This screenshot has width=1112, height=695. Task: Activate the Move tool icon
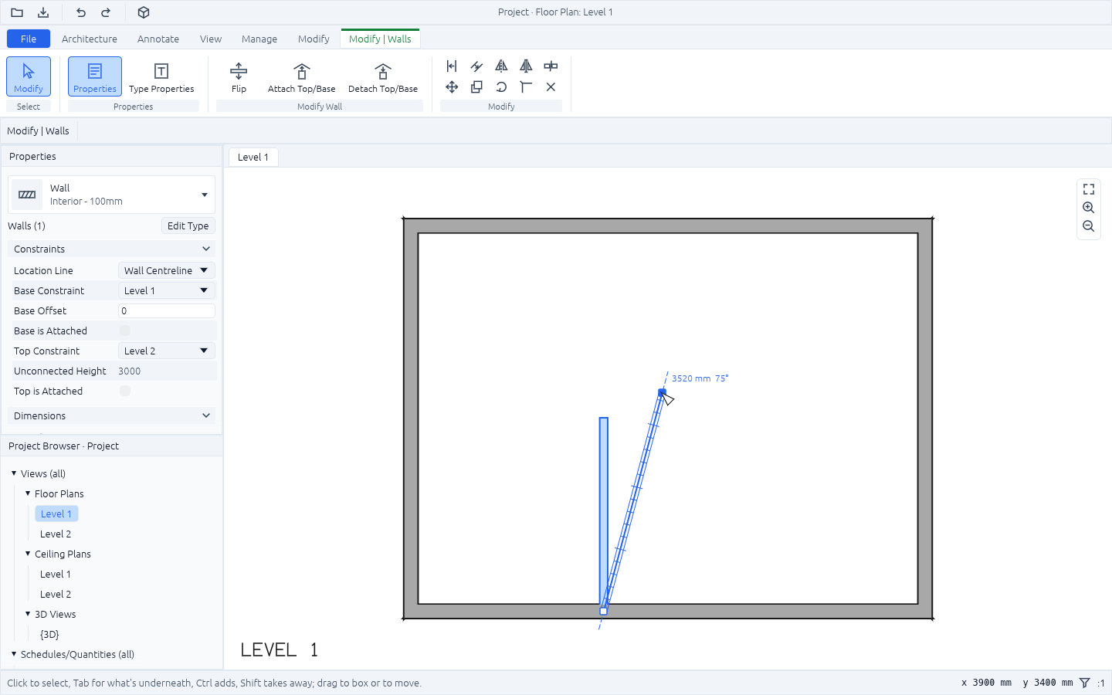click(x=452, y=87)
